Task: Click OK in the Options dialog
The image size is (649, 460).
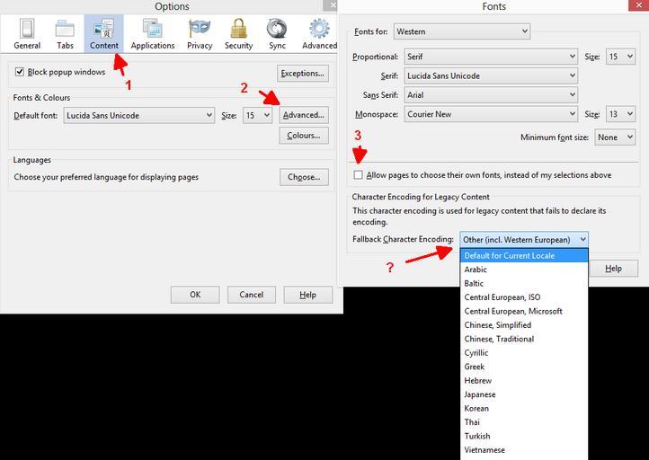Action: 195,295
